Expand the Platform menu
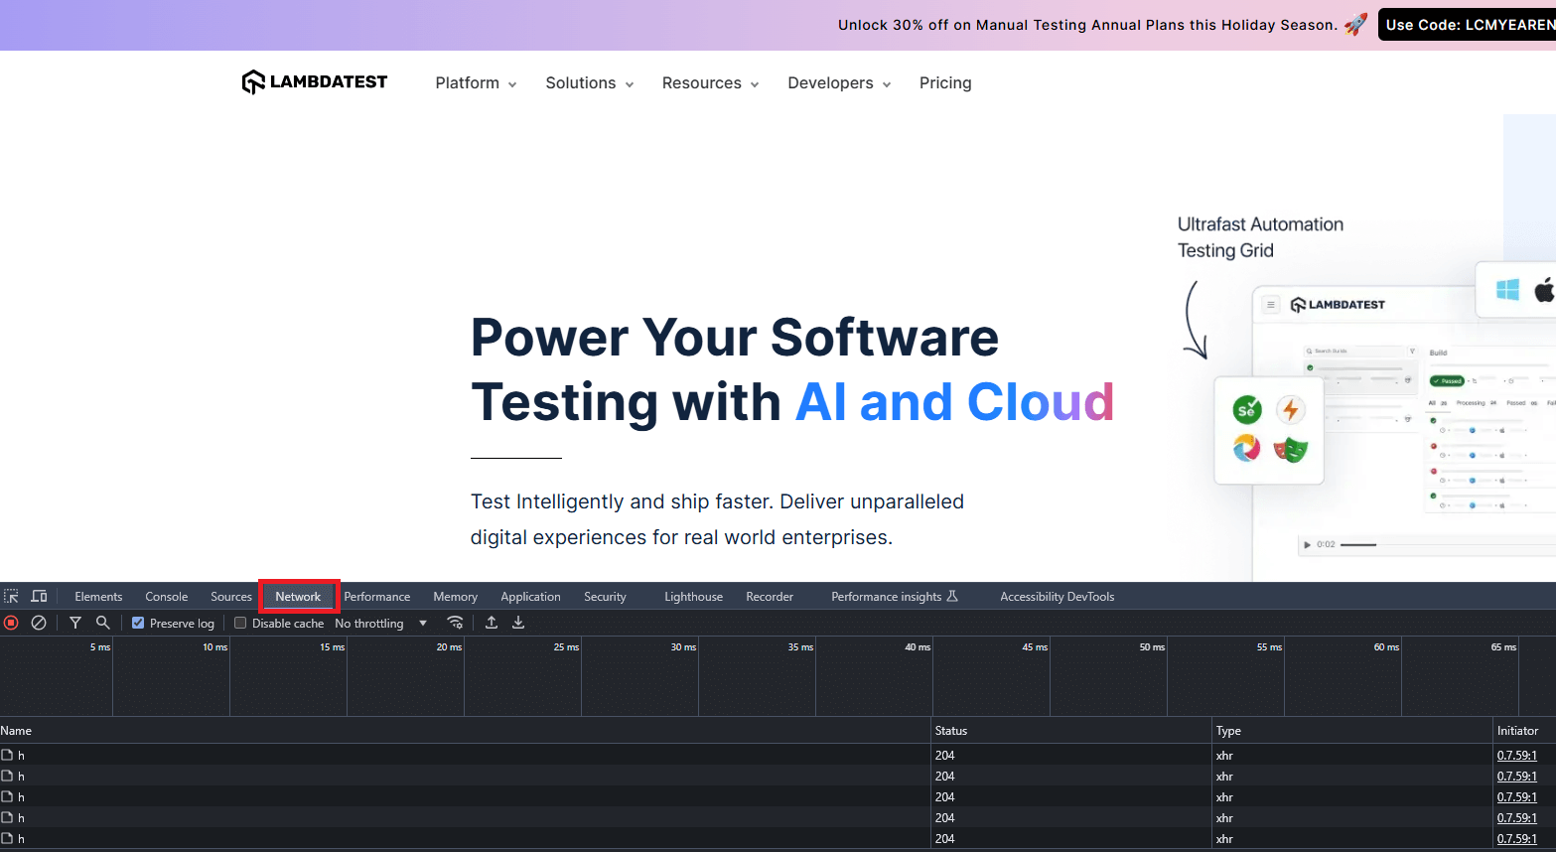The image size is (1556, 852). click(476, 83)
